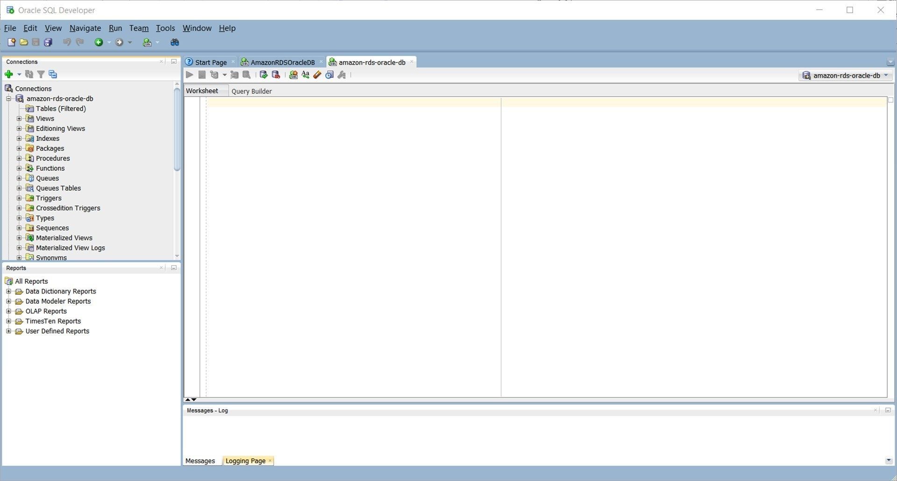Minimize the Messages - Log panel
Screen dimensions: 897x481
[x=888, y=410]
